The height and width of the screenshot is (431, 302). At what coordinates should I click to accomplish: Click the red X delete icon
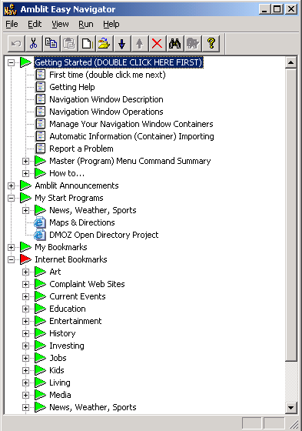157,43
